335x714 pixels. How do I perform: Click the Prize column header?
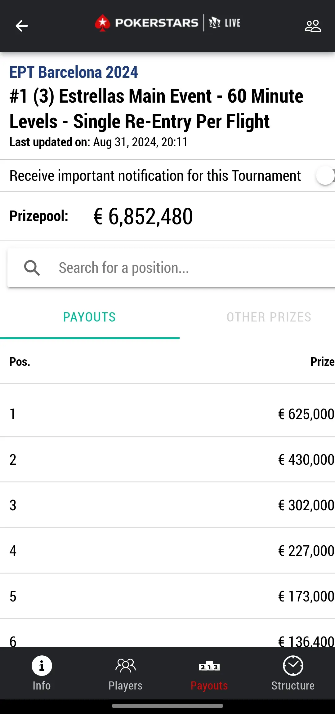pos(322,362)
